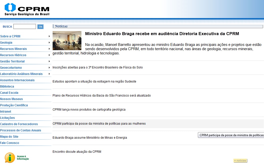The image size is (264, 165).
Task: Go to Biblioteca in the sidebar
Action: coord(7,87)
